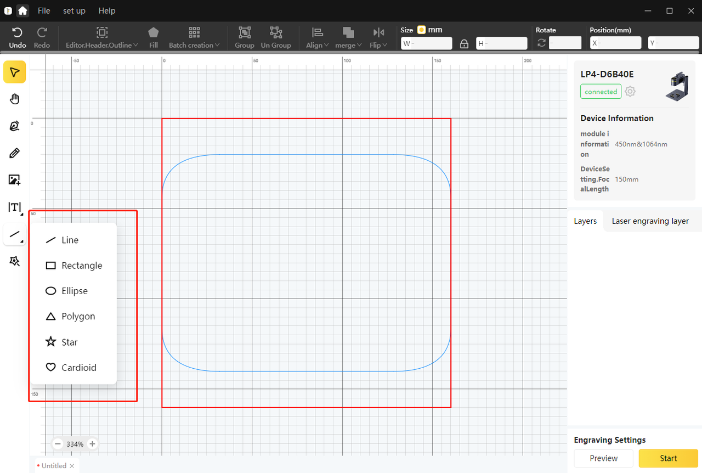The width and height of the screenshot is (702, 473).
Task: Select the text tool
Action: point(15,207)
